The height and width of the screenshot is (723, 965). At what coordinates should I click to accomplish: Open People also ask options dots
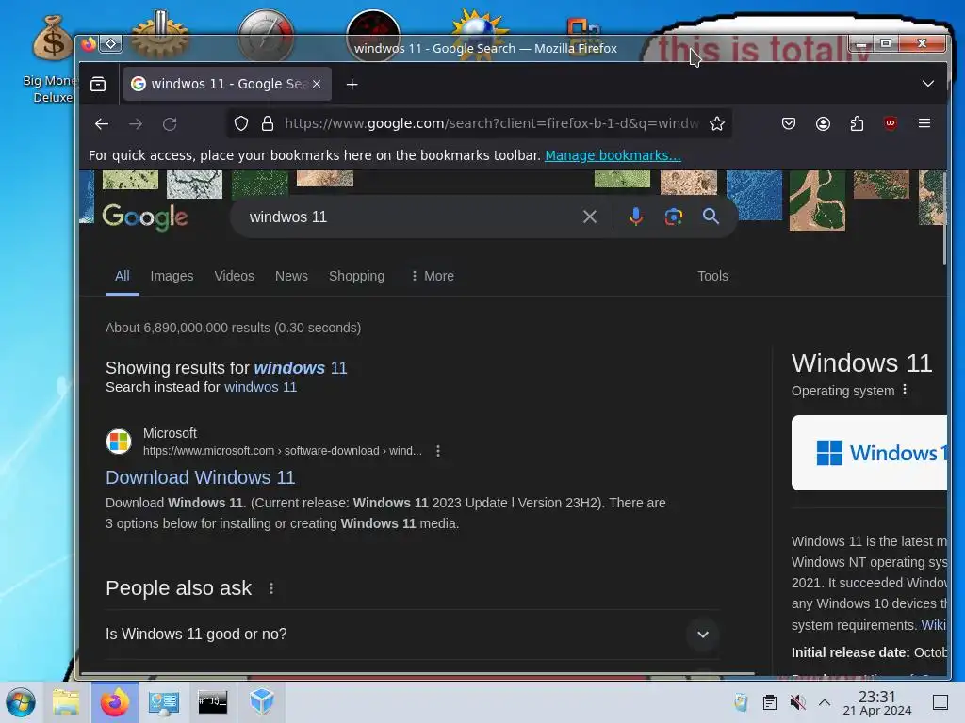coord(271,588)
